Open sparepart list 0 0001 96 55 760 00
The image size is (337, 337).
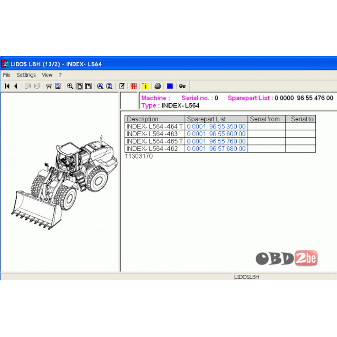pyautogui.click(x=216, y=141)
